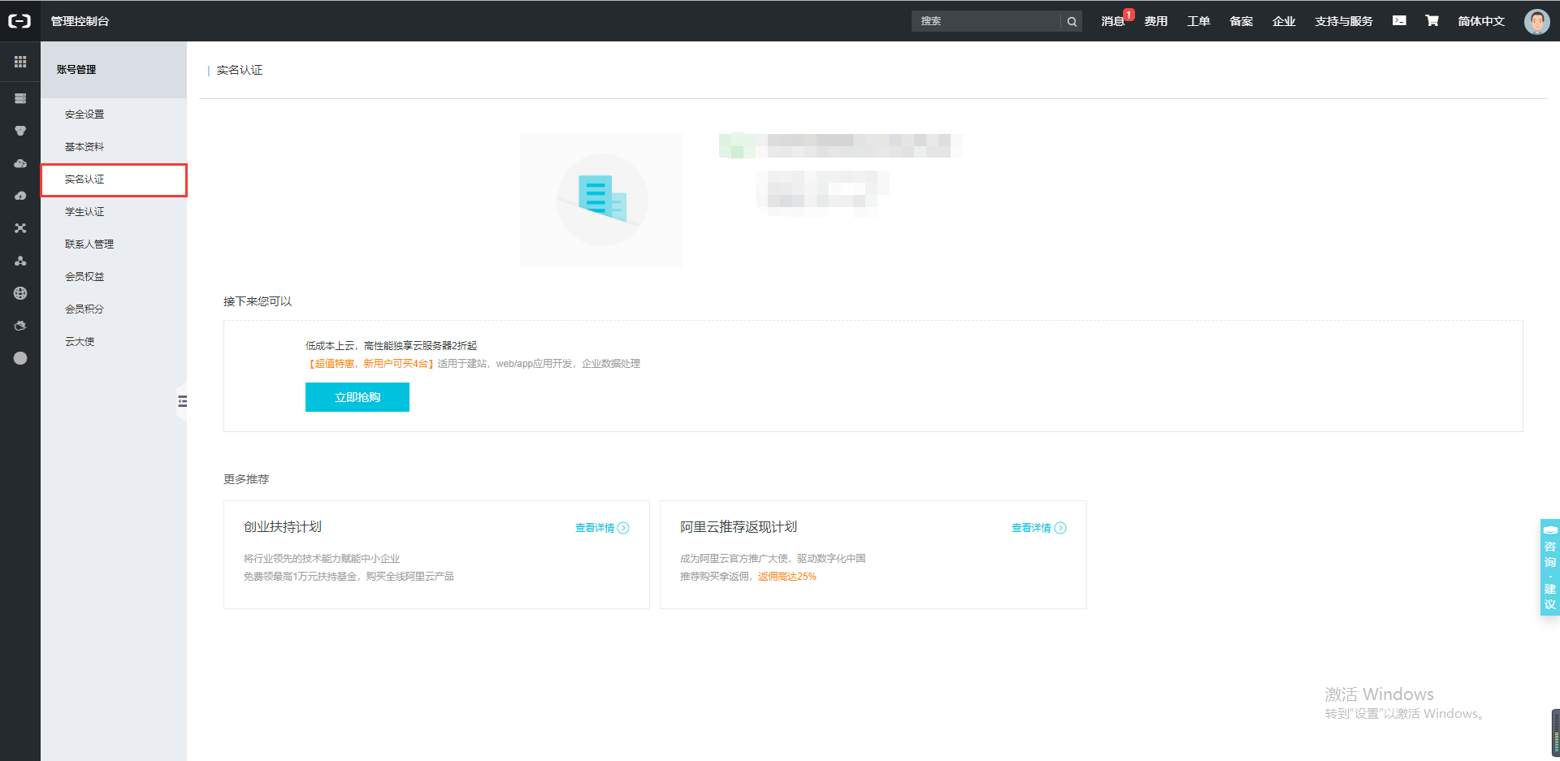The height and width of the screenshot is (761, 1560).
Task: Click the search magnifier icon
Action: [x=1072, y=22]
